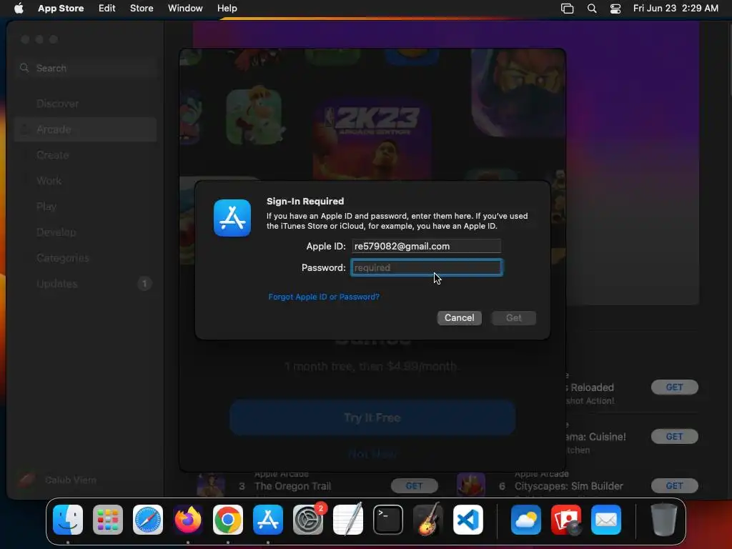Click Forgot Apple ID or Password link
This screenshot has width=732, height=549.
pos(324,297)
